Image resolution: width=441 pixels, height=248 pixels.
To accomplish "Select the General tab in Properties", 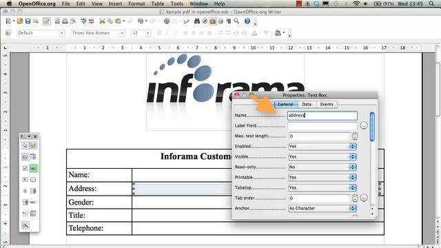I will tap(285, 104).
